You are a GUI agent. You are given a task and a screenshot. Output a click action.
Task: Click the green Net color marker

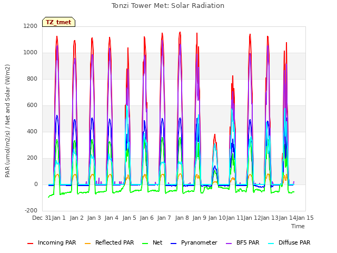tap(145, 244)
